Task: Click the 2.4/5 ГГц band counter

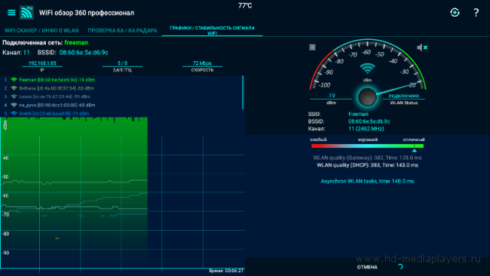Action: coord(122,67)
